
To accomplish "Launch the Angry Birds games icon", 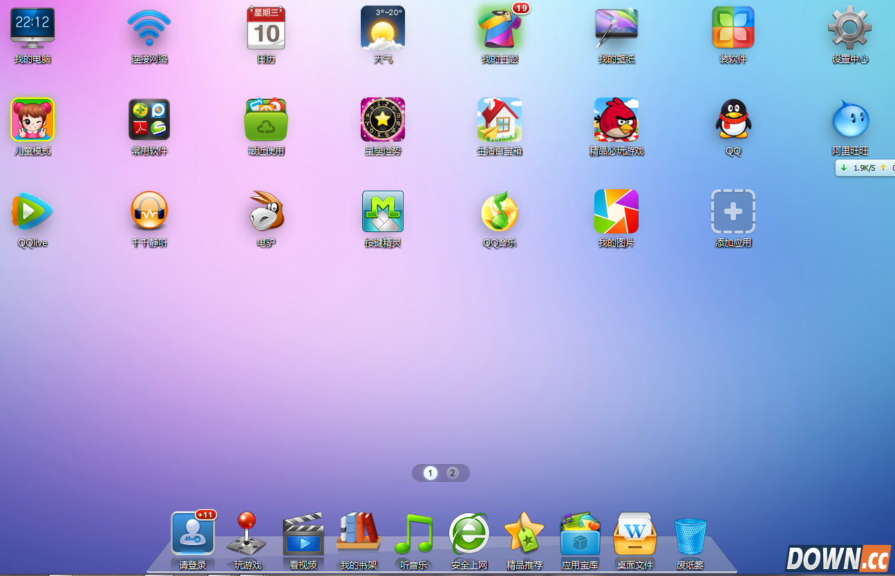I will tap(616, 119).
